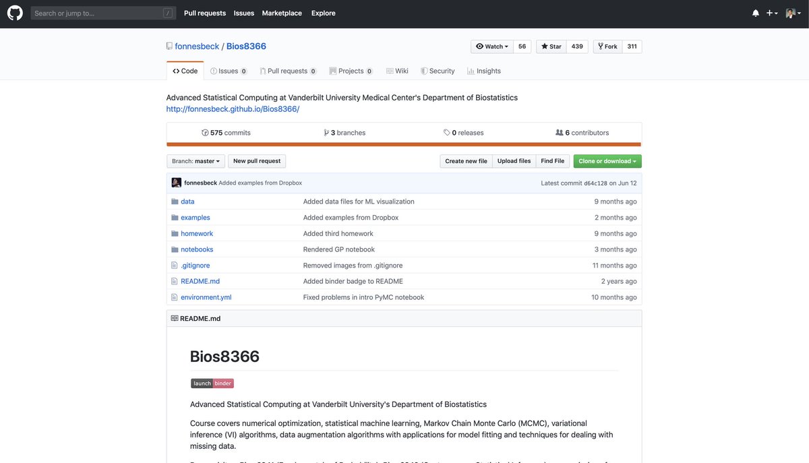Switch to the Projects tab
809x463 pixels.
[351, 71]
